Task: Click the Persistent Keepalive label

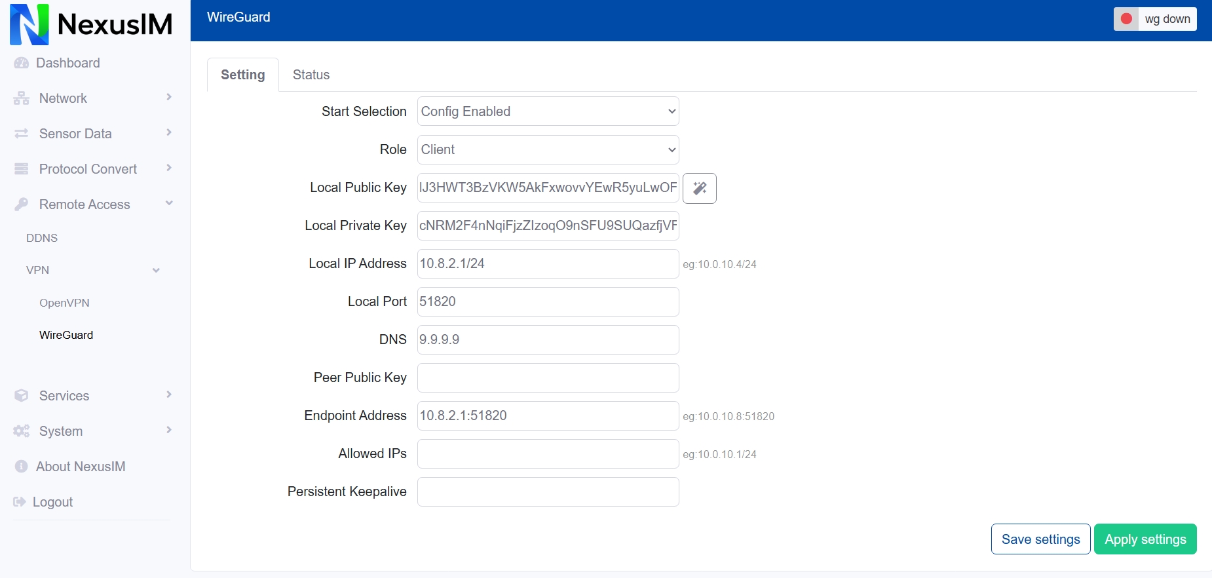Action: (347, 491)
